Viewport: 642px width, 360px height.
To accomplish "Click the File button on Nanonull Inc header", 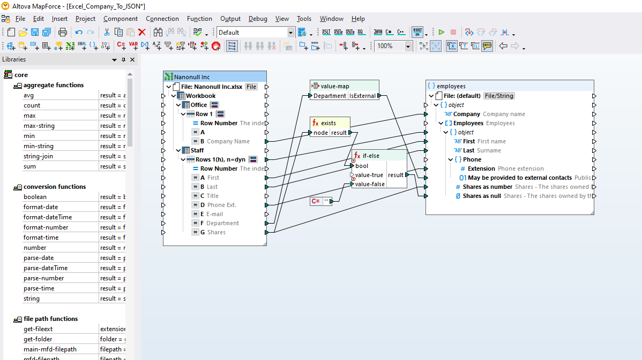I will pyautogui.click(x=251, y=86).
